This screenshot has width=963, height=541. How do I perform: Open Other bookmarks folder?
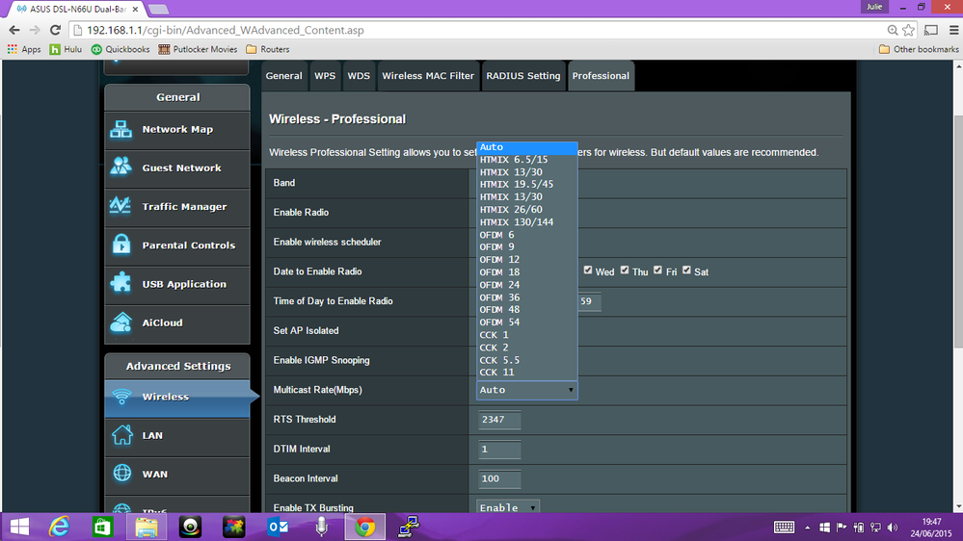[919, 49]
